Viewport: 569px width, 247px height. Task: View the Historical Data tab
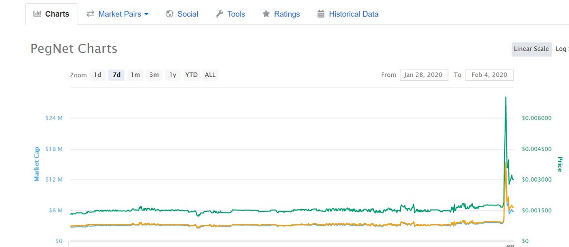click(348, 14)
